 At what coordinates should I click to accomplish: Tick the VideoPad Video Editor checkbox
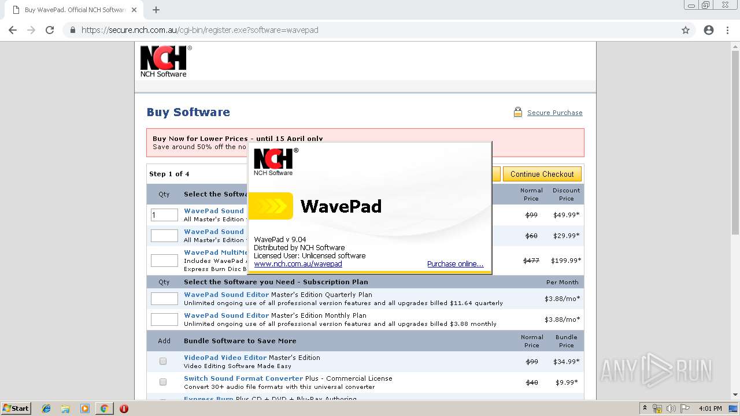[163, 361]
